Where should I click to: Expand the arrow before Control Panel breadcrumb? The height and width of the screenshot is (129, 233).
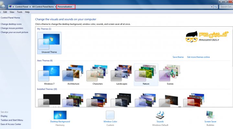(x=13, y=7)
